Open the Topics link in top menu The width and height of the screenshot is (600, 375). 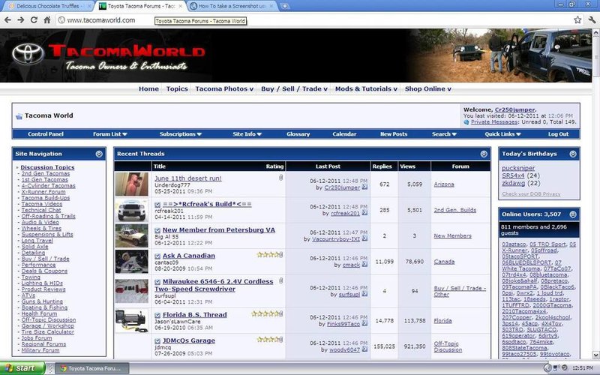(177, 88)
